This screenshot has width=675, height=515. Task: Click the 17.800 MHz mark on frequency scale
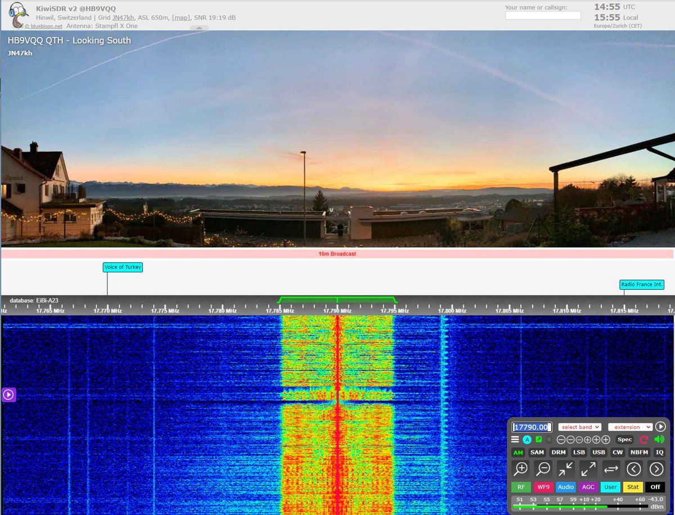click(x=452, y=311)
